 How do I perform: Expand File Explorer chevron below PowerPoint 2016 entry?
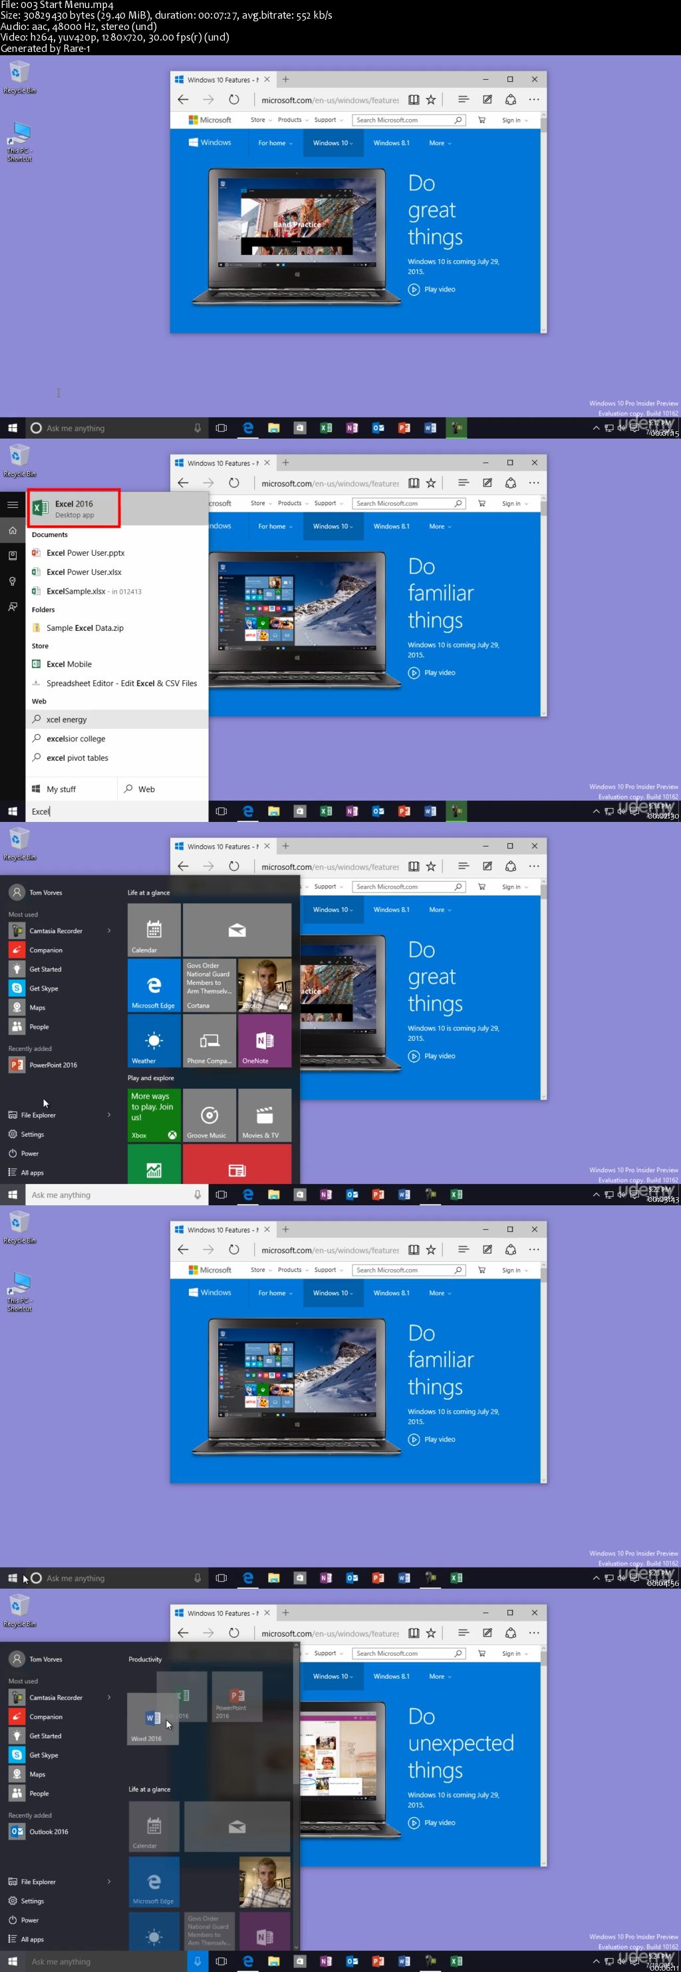(108, 1115)
